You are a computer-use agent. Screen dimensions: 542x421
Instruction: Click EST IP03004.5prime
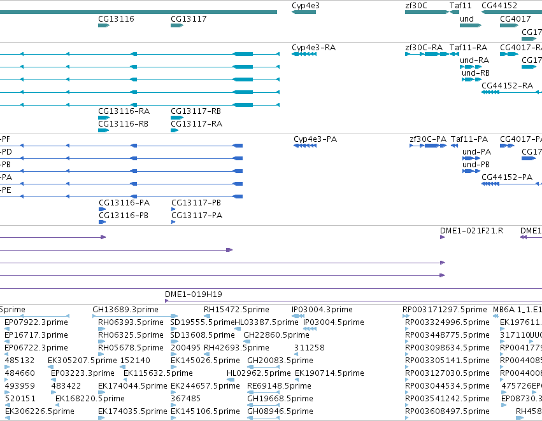[x=334, y=322]
